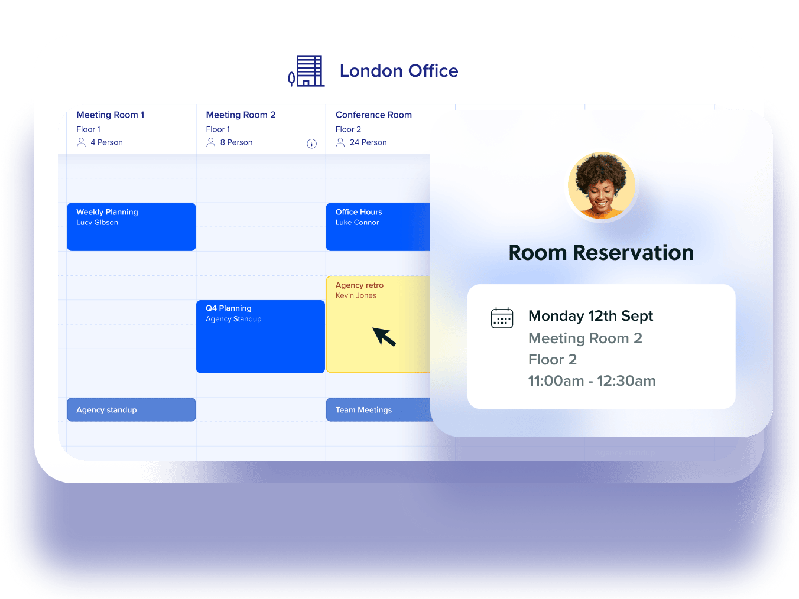Screen dimensions: 799x599
Task: Click the Floor 2 line in the reservation card
Action: tap(553, 360)
